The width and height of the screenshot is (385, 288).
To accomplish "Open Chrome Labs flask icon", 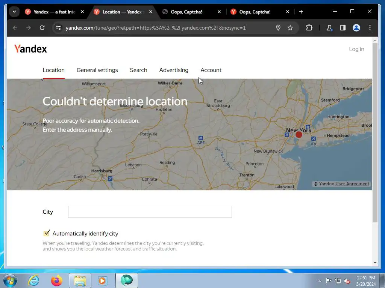I will pyautogui.click(x=329, y=28).
